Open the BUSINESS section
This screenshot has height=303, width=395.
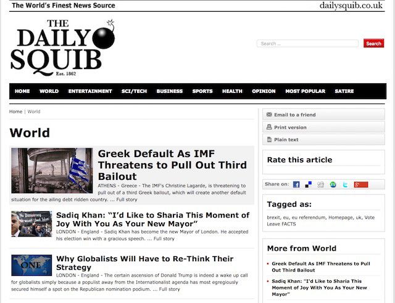(x=170, y=91)
